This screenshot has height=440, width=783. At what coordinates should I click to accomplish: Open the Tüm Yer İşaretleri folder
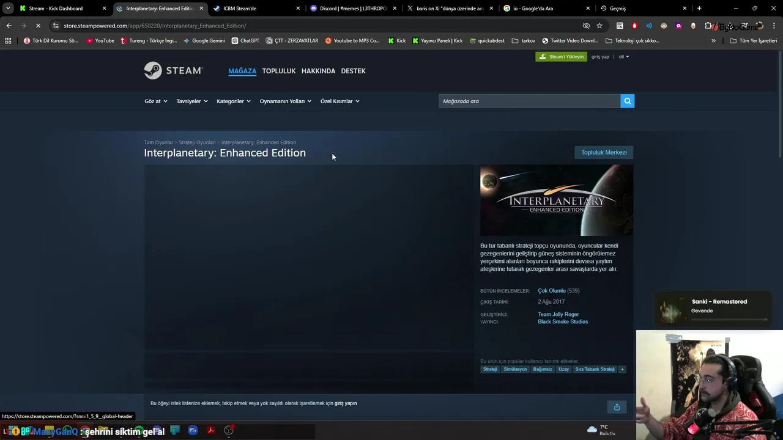[x=753, y=40]
